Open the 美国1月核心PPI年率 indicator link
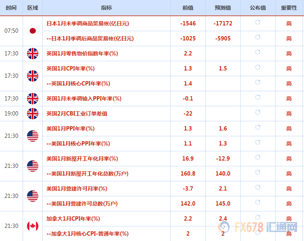Screen dimensions: 304x241 pos(78,144)
